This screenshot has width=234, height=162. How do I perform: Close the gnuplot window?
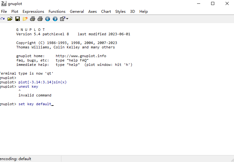pos(227,3)
